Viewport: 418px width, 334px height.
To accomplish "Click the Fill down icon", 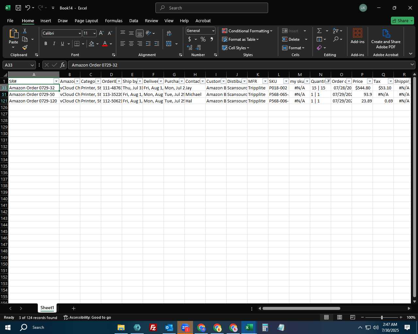I will (319, 39).
